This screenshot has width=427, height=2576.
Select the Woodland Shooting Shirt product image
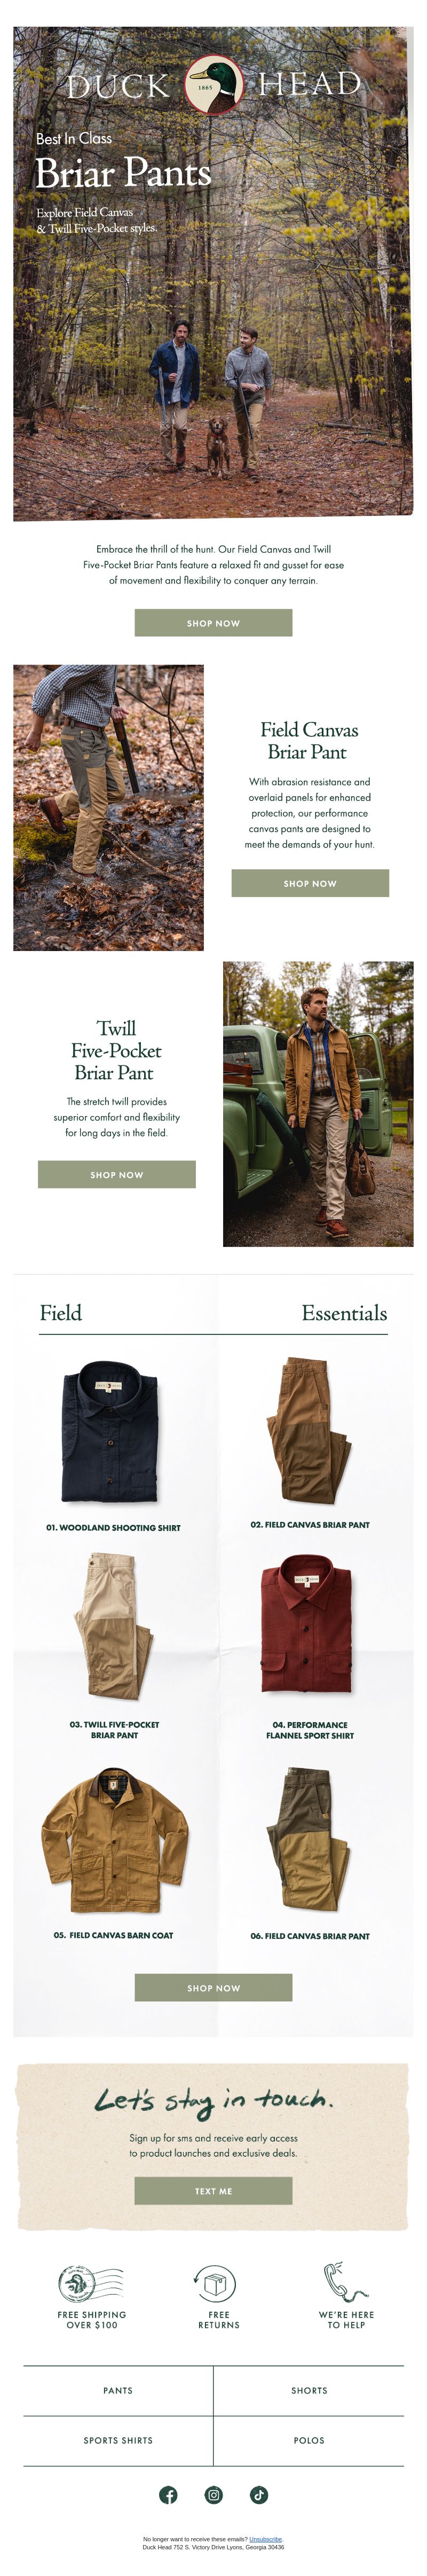click(110, 1431)
